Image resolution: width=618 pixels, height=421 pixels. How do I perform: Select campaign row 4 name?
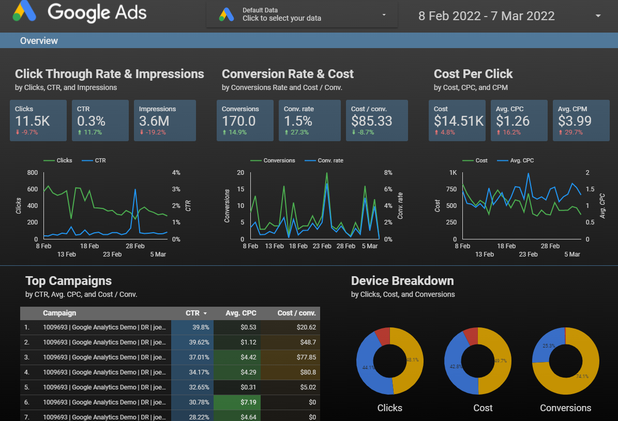[x=104, y=372]
